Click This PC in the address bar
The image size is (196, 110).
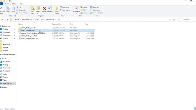click(x=17, y=20)
